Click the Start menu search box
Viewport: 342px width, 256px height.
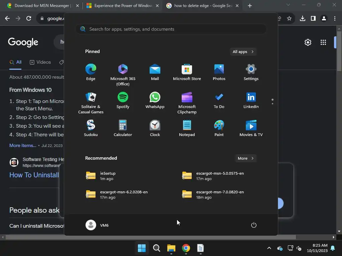pyautogui.click(x=171, y=29)
